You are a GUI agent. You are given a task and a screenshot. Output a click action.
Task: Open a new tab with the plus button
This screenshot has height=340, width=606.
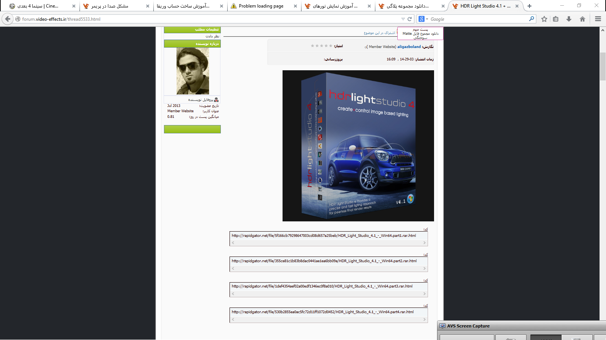(529, 6)
